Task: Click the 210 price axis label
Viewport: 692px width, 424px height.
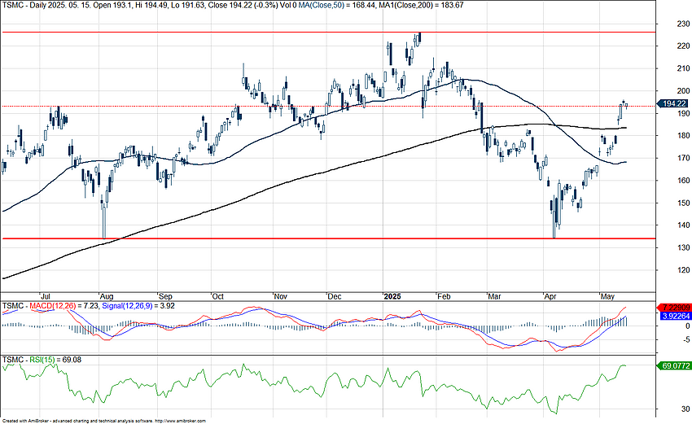Action: pos(684,69)
